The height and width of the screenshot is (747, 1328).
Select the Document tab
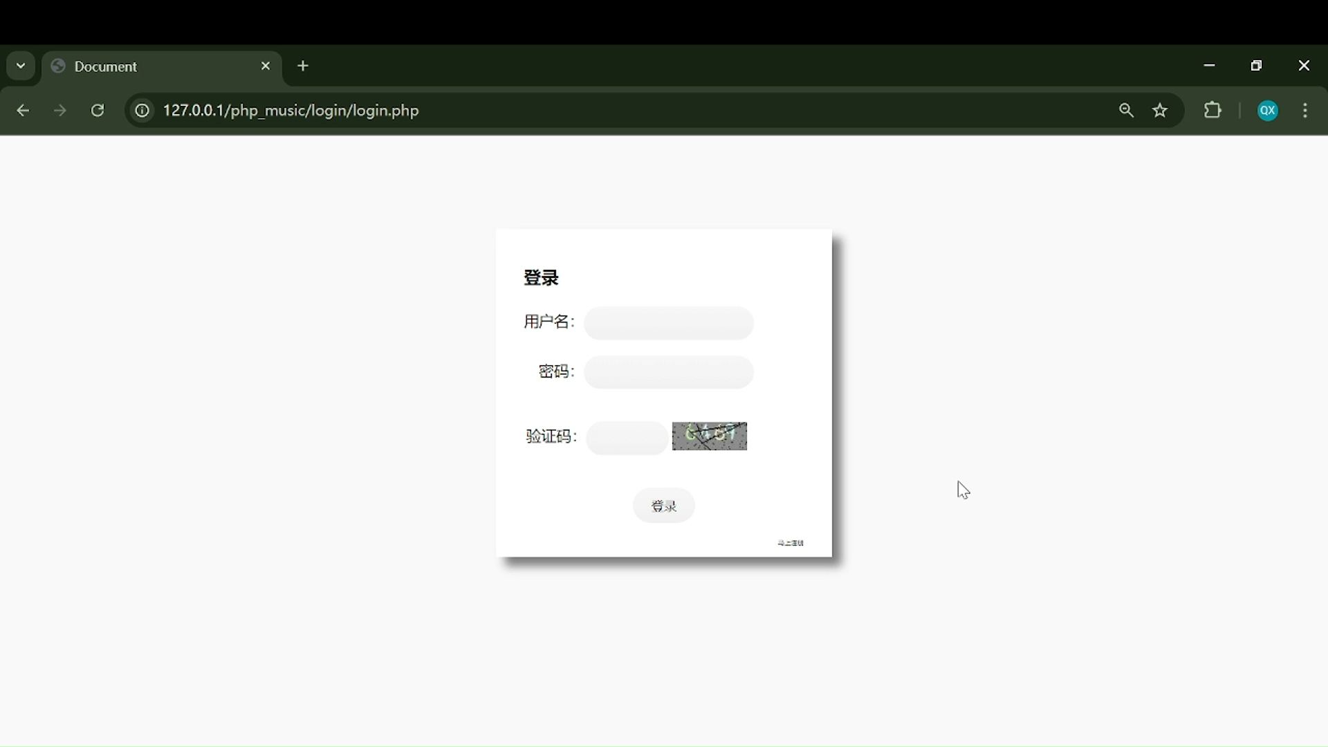pyautogui.click(x=163, y=67)
